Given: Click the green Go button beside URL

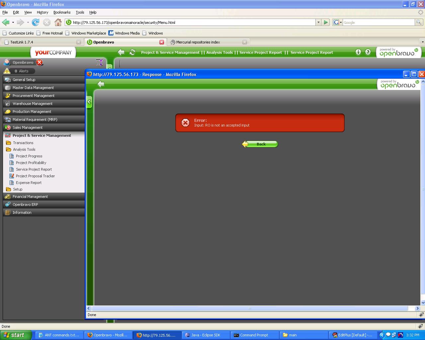Looking at the screenshot, I should coord(326,22).
